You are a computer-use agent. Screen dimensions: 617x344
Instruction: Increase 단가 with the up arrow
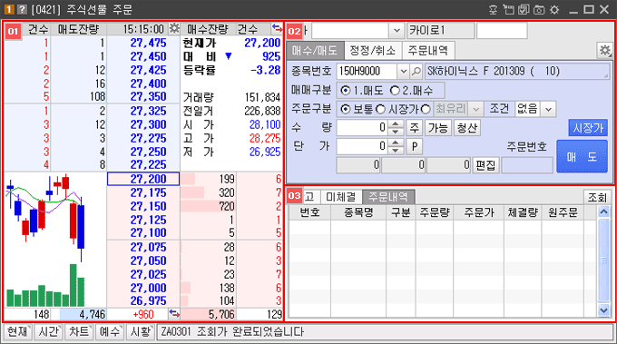click(x=396, y=143)
